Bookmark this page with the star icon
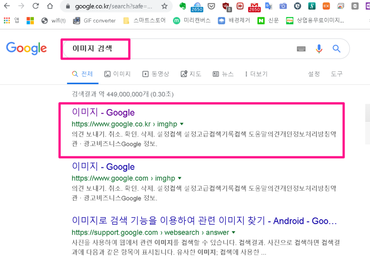The width and height of the screenshot is (370, 266). tap(164, 6)
